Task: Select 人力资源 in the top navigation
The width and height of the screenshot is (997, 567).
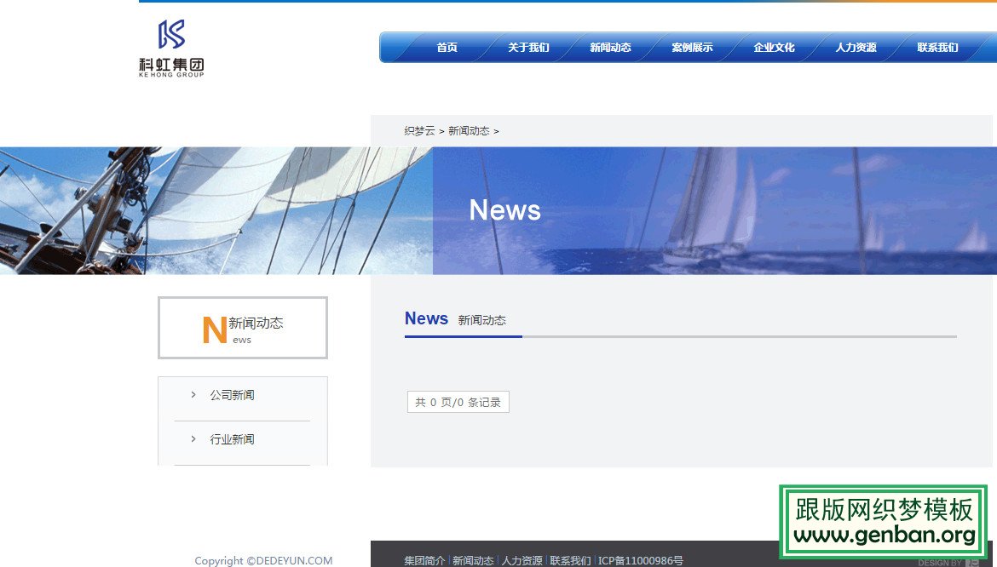Action: point(856,48)
